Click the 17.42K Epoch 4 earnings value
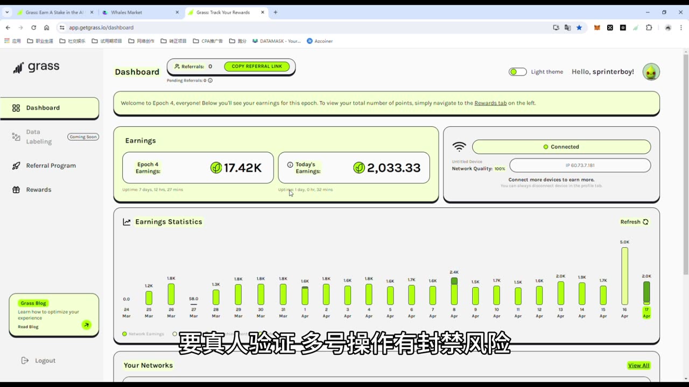689x387 pixels. [242, 168]
